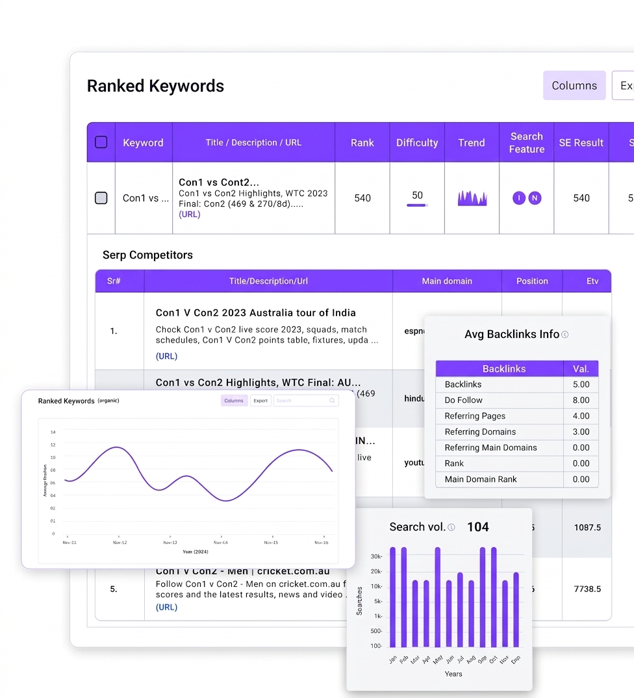Open the (URL) link for Serp competitor 1

pos(166,356)
